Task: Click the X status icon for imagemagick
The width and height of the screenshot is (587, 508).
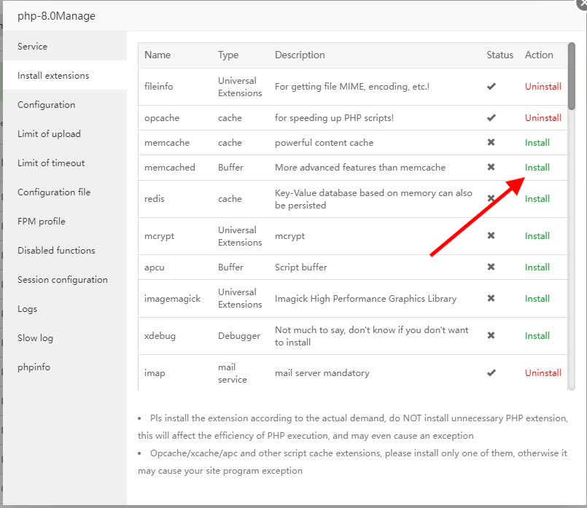Action: 491,299
